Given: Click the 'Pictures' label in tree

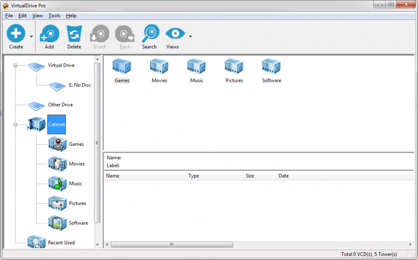Looking at the screenshot, I should 77,203.
